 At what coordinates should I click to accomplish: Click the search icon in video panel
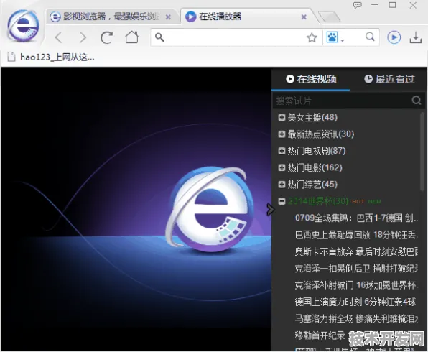(x=417, y=101)
